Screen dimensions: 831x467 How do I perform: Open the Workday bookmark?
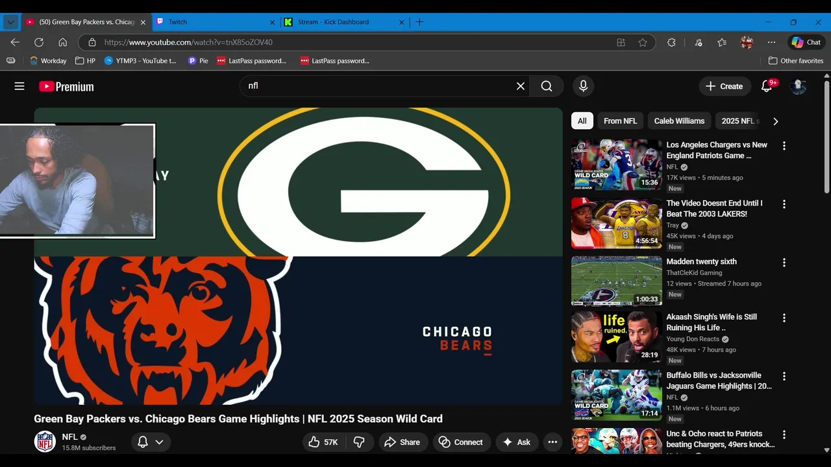(48, 61)
